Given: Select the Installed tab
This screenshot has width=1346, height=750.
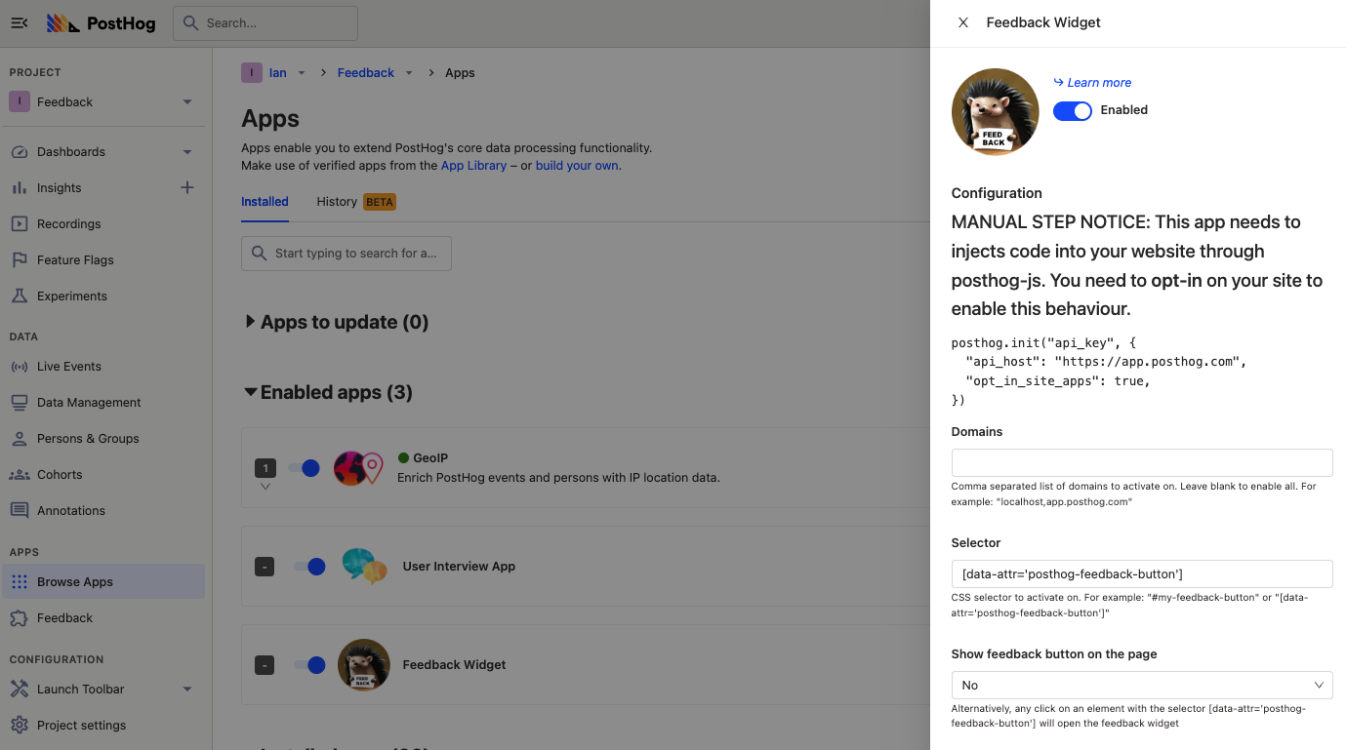Looking at the screenshot, I should [265, 202].
